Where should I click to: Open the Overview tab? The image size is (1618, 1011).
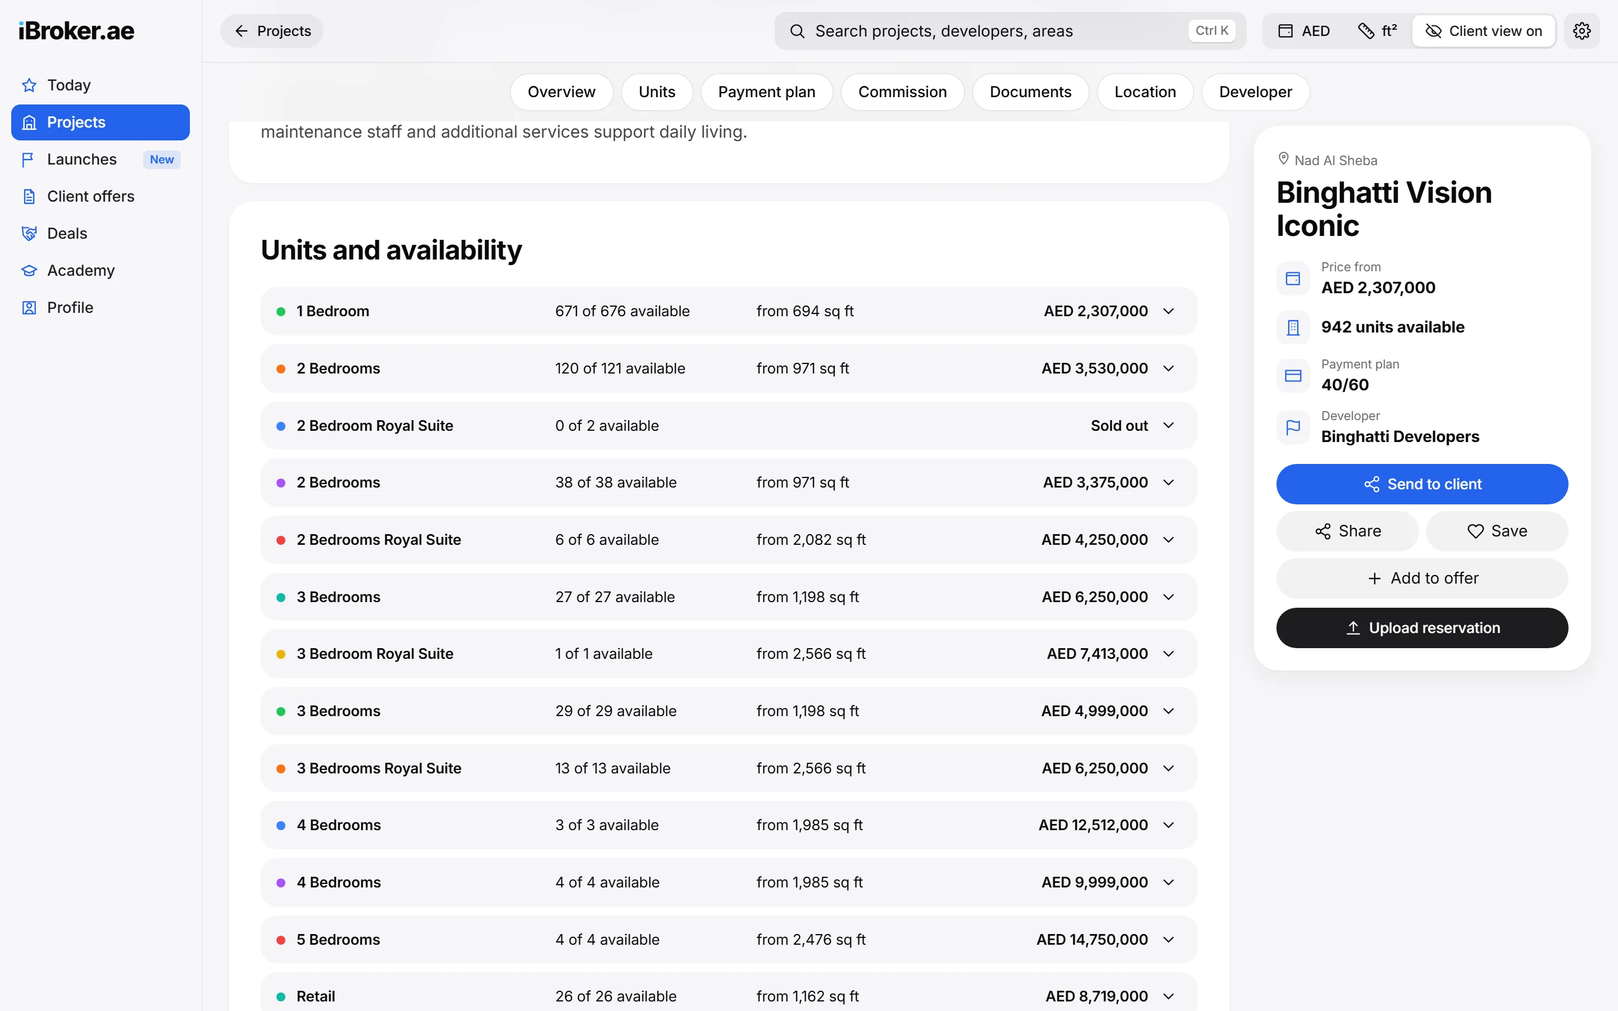(561, 92)
